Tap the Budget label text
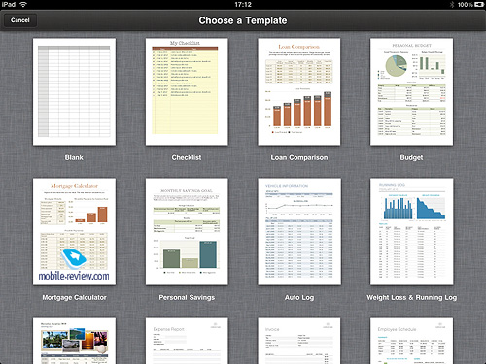This screenshot has width=486, height=364. point(411,157)
